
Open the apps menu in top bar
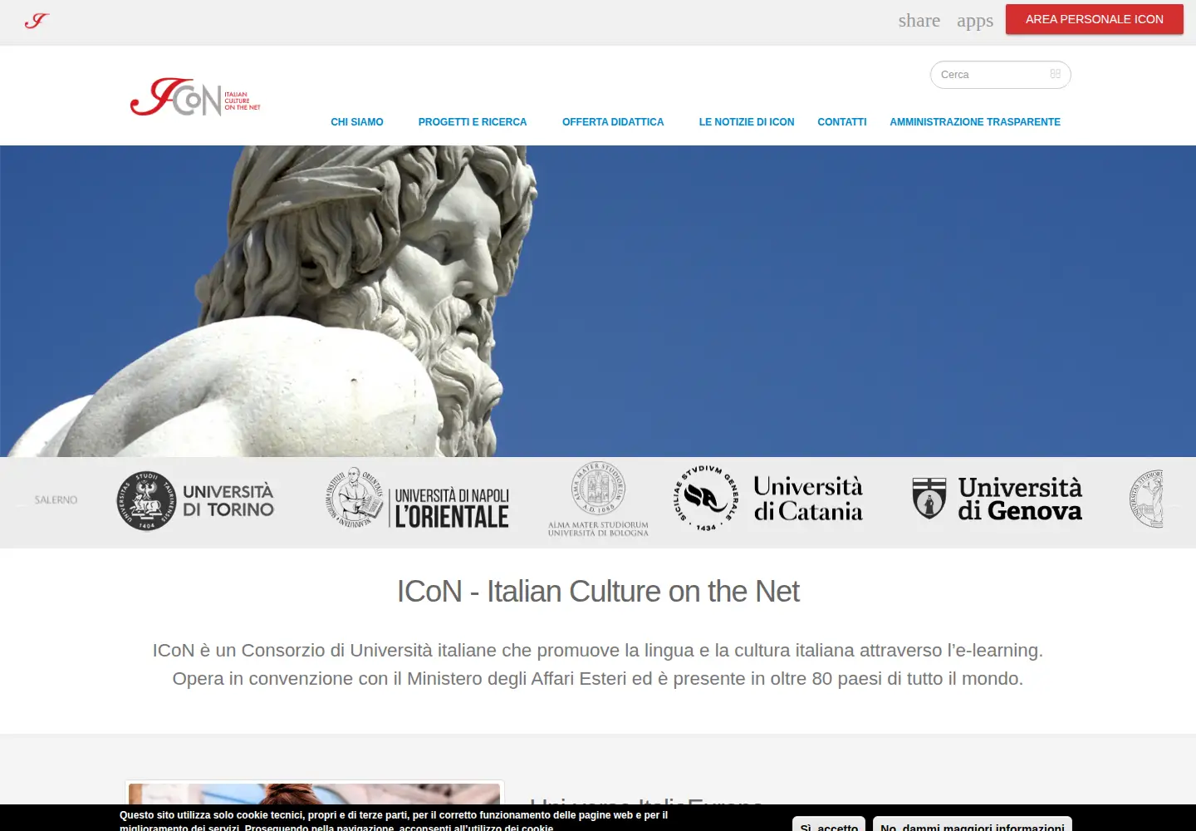click(x=975, y=21)
